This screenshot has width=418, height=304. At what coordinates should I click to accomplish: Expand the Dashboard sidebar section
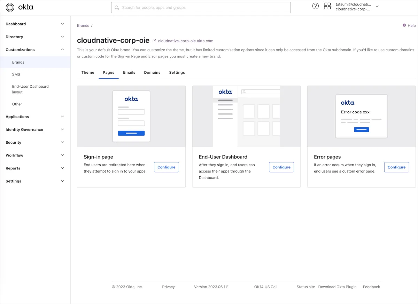tap(62, 24)
